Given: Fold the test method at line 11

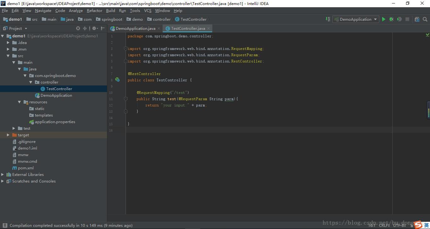Looking at the screenshot, I should point(126,99).
